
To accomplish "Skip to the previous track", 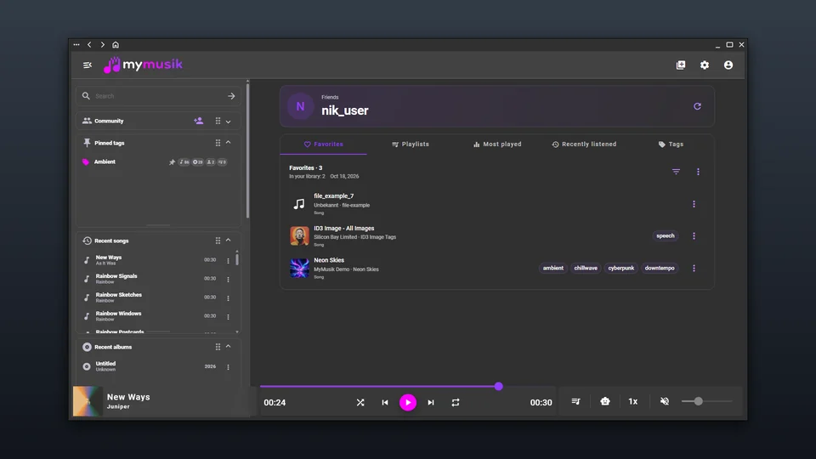I will click(384, 402).
